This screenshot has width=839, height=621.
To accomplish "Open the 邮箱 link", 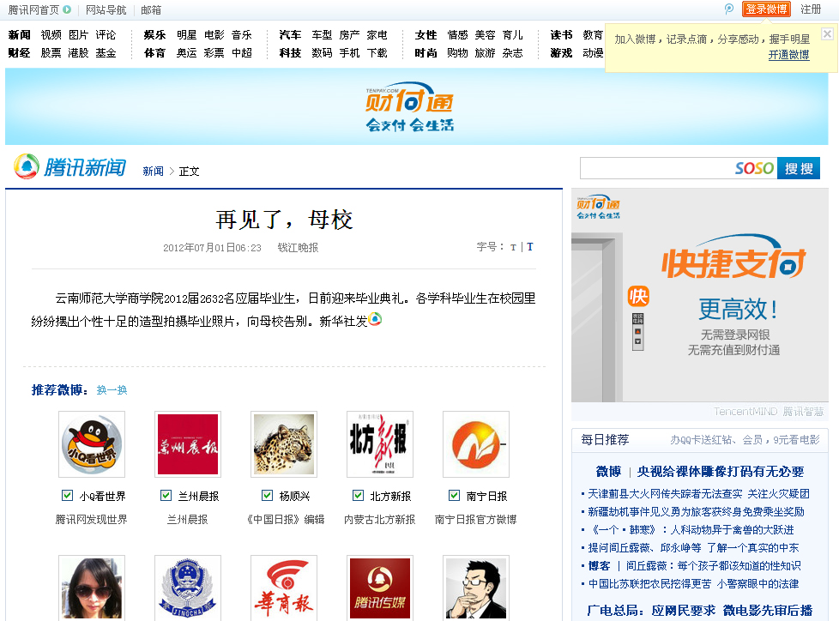I will click(x=151, y=9).
